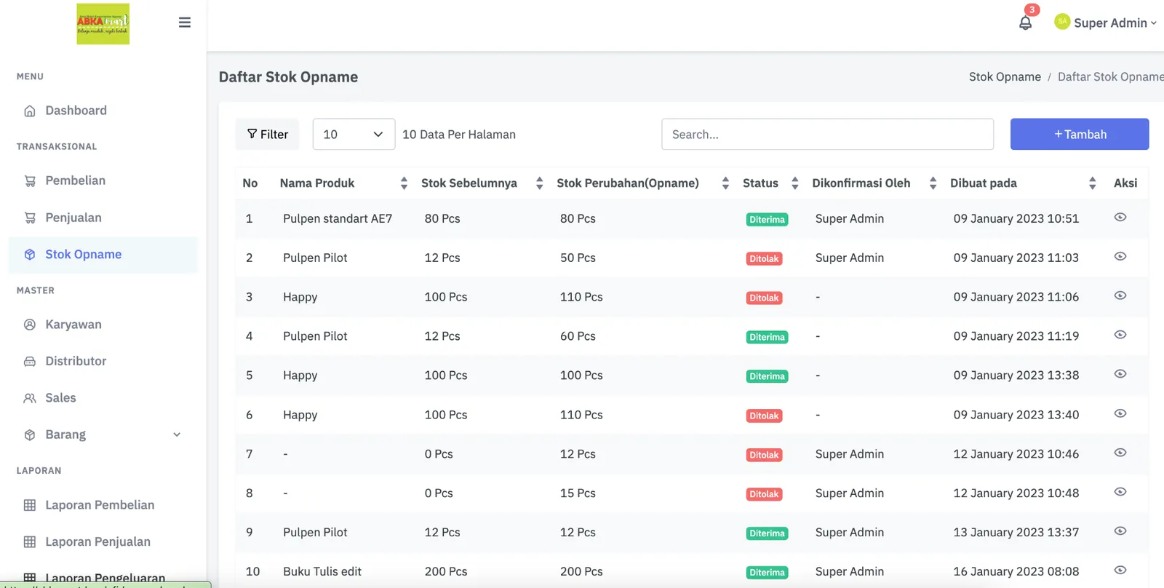Select Stok Opname in sidebar
Screen dimensions: 1164x588
click(x=103, y=255)
